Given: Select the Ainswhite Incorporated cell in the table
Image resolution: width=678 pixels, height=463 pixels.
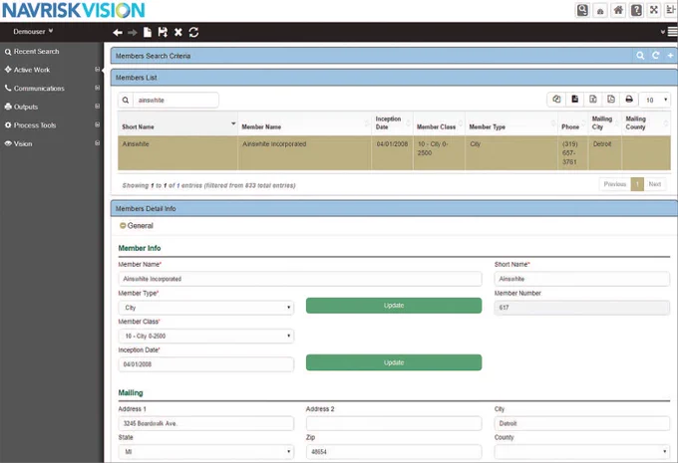Looking at the screenshot, I should 304,153.
